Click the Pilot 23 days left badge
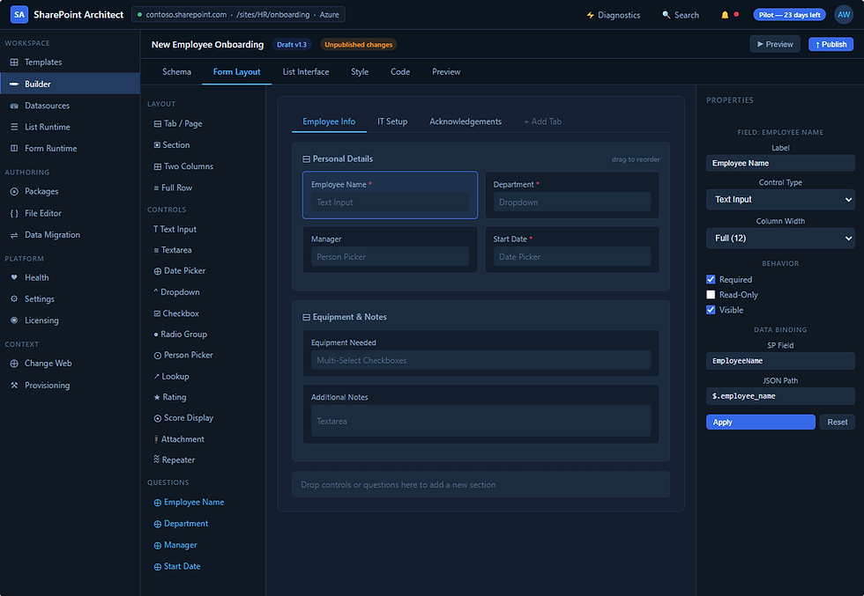Image resolution: width=864 pixels, height=596 pixels. tap(789, 15)
